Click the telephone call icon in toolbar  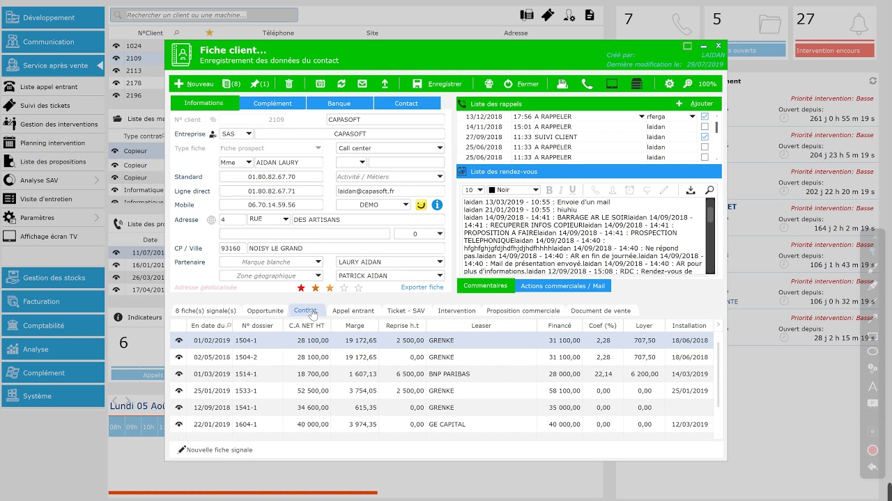click(587, 83)
